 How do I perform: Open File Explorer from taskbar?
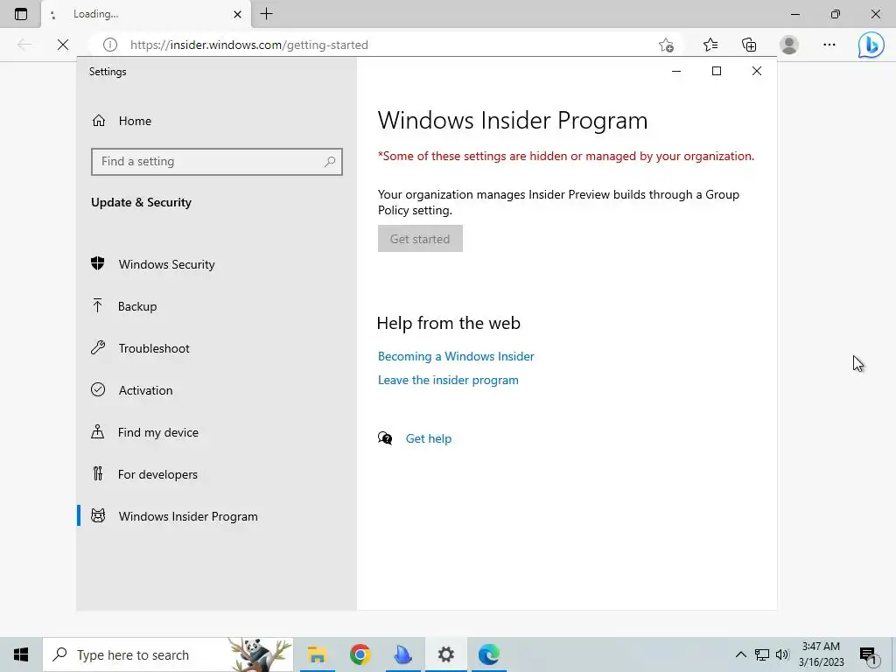click(317, 654)
